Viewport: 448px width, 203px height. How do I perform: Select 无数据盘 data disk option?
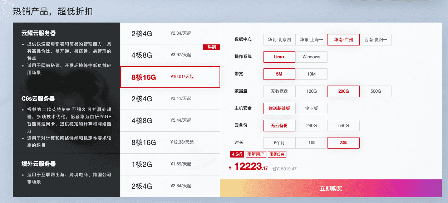pyautogui.click(x=279, y=91)
